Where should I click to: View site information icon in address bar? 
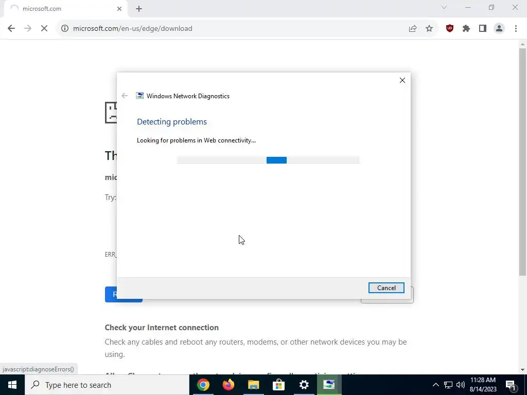click(x=65, y=29)
